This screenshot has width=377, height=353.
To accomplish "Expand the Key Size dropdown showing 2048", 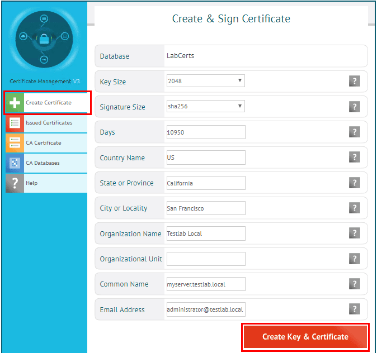I will click(206, 81).
